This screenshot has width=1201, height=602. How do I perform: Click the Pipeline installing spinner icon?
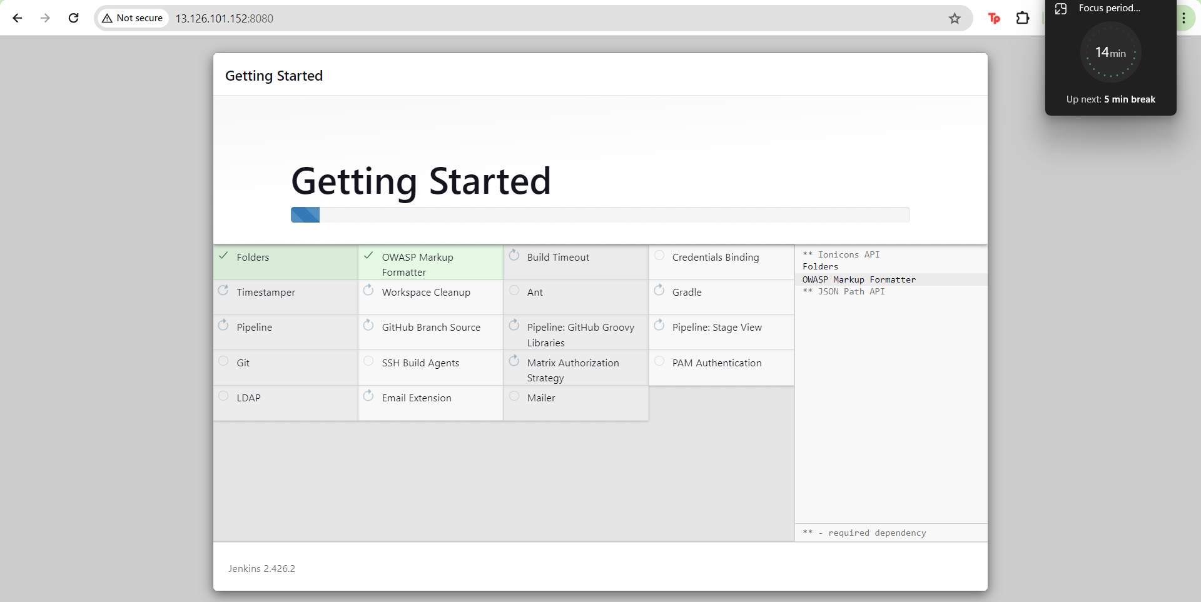(x=223, y=325)
